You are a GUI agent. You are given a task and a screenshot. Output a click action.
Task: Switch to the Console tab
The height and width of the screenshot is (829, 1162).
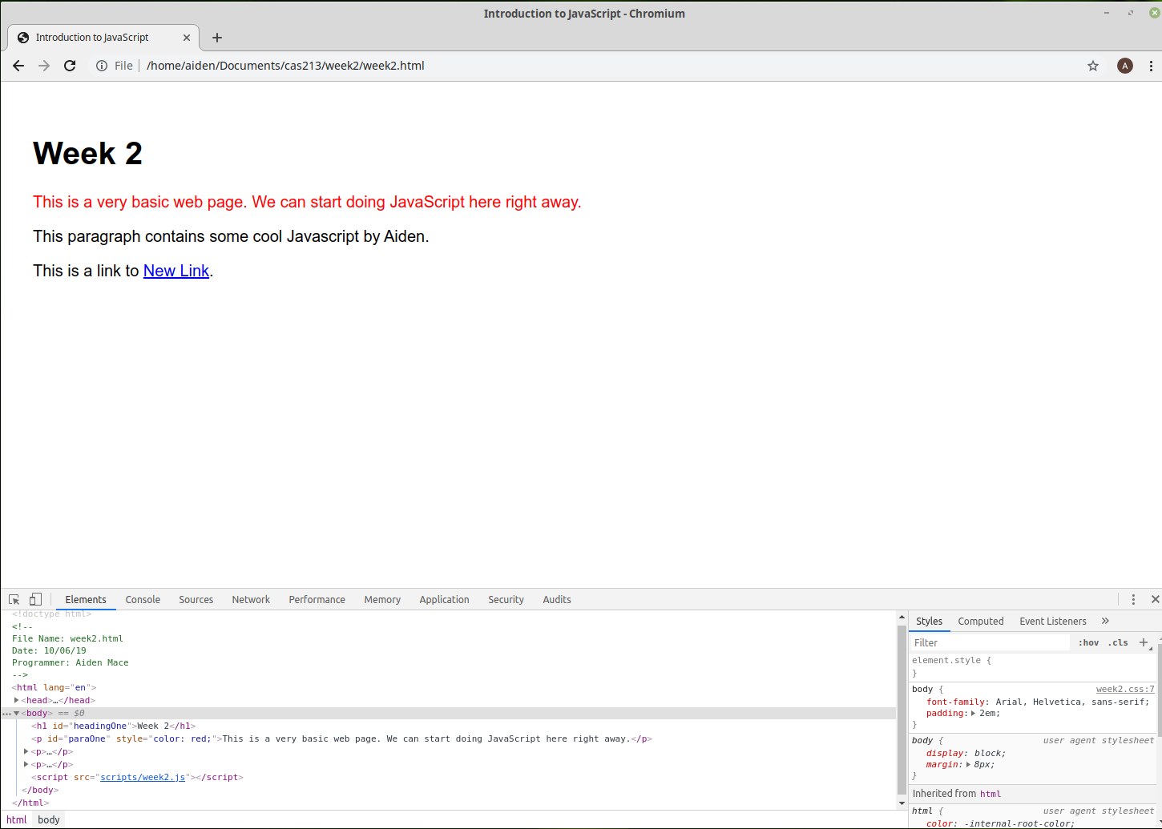[143, 599]
